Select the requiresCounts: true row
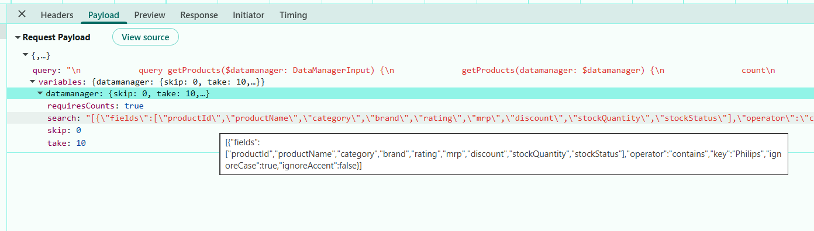 tap(411, 106)
